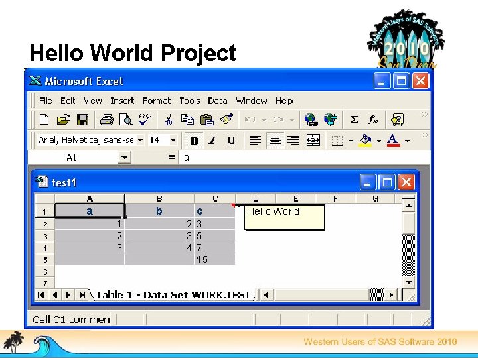Open the Redo history dropdown arrow
The image size is (478, 358).
click(292, 120)
